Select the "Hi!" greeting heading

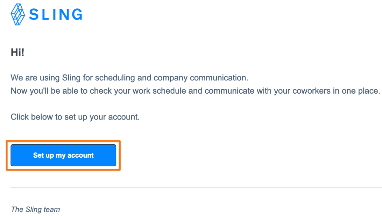[17, 53]
